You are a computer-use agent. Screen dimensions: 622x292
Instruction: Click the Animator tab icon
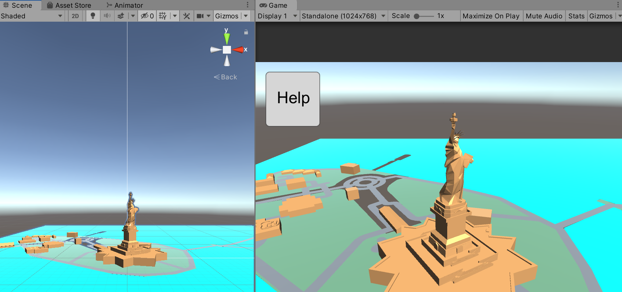(109, 5)
